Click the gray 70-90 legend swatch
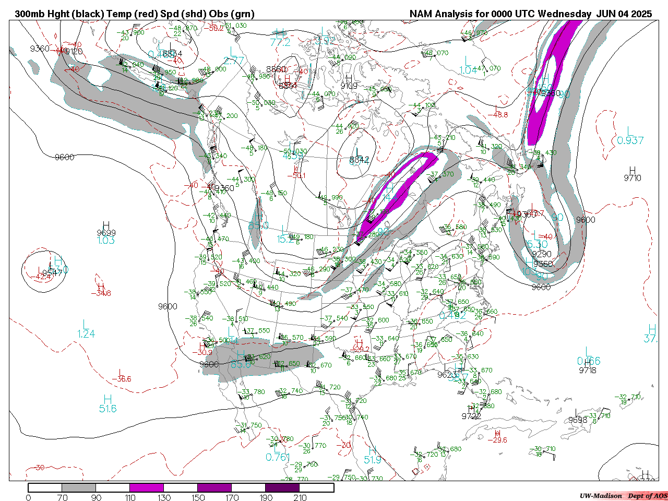668x501 pixels. 79,487
